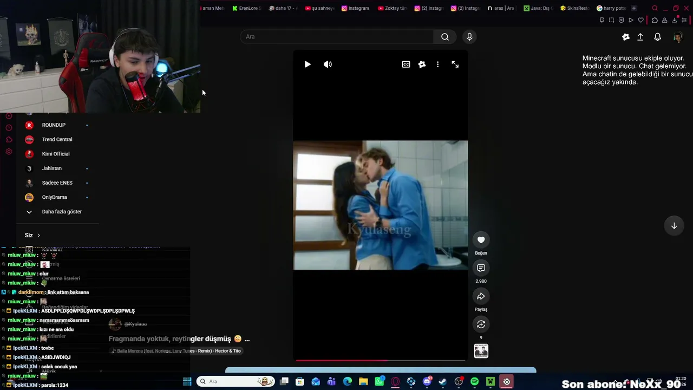Open the Windows Start menu
693x390 pixels.
(x=187, y=381)
